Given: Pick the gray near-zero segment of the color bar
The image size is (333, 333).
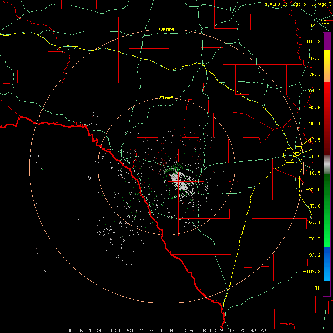Looking at the screenshot, I should click(327, 165).
